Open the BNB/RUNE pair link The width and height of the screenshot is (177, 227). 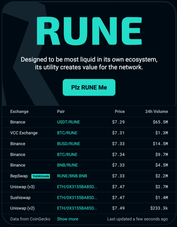click(x=68, y=165)
